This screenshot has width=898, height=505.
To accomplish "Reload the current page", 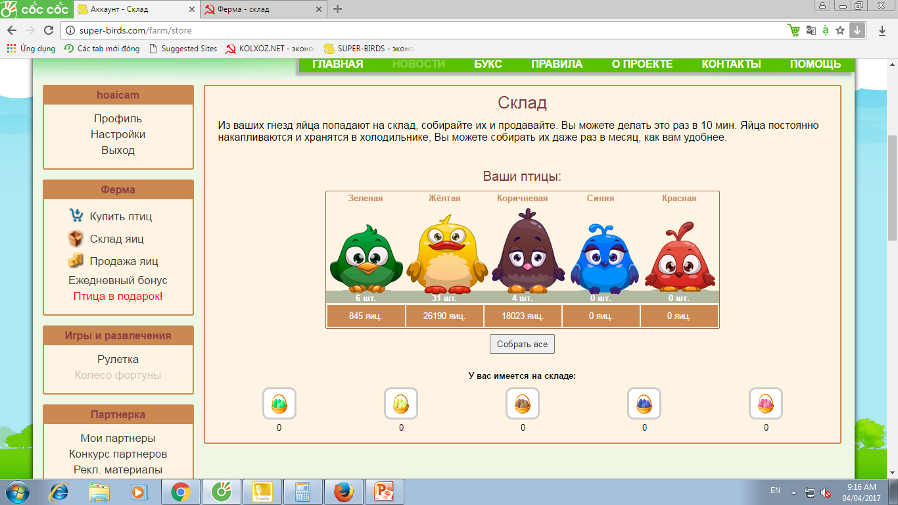I will click(x=48, y=30).
